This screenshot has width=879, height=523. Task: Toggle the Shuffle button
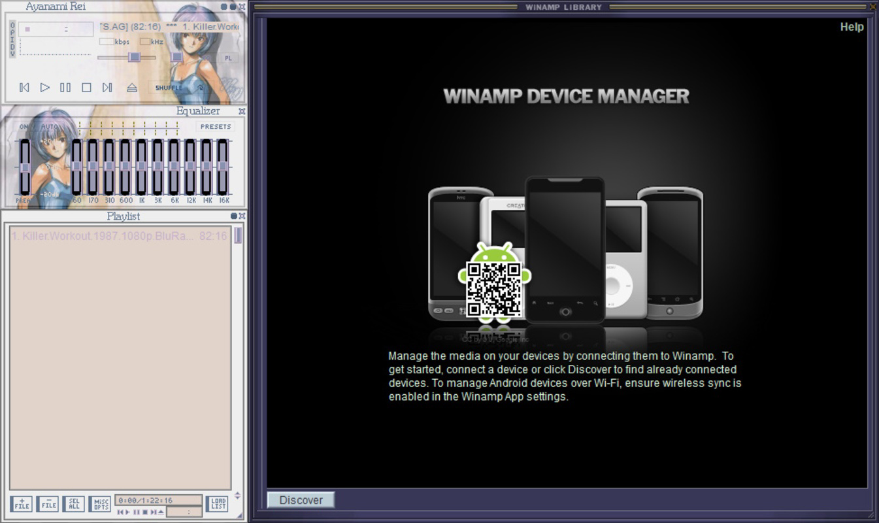[169, 88]
